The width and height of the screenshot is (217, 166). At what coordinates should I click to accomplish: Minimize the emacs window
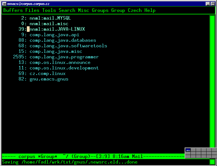coord(208,4)
